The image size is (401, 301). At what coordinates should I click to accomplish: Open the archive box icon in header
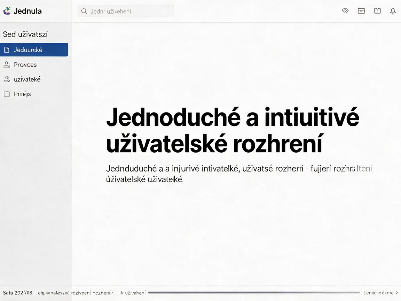[361, 11]
